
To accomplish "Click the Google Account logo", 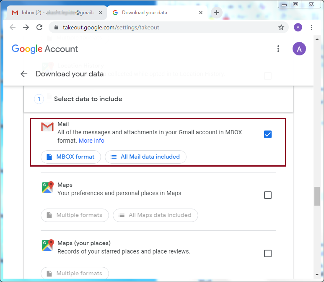I will [45, 49].
